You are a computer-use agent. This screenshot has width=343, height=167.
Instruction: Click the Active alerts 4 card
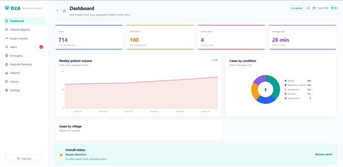click(232, 37)
